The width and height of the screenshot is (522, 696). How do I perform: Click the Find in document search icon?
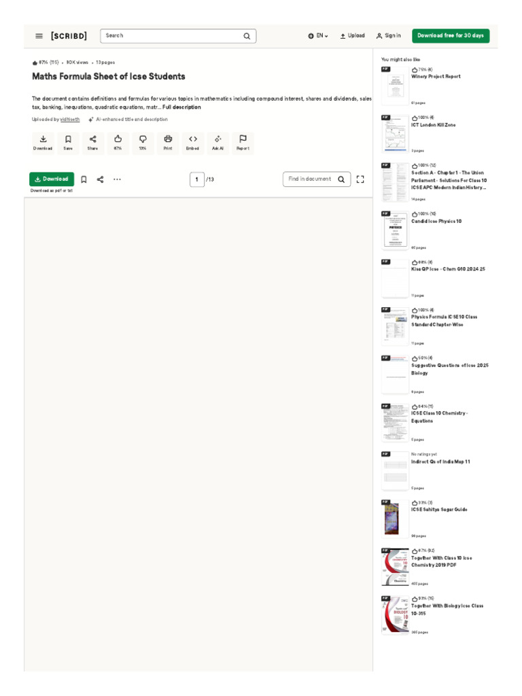point(341,179)
